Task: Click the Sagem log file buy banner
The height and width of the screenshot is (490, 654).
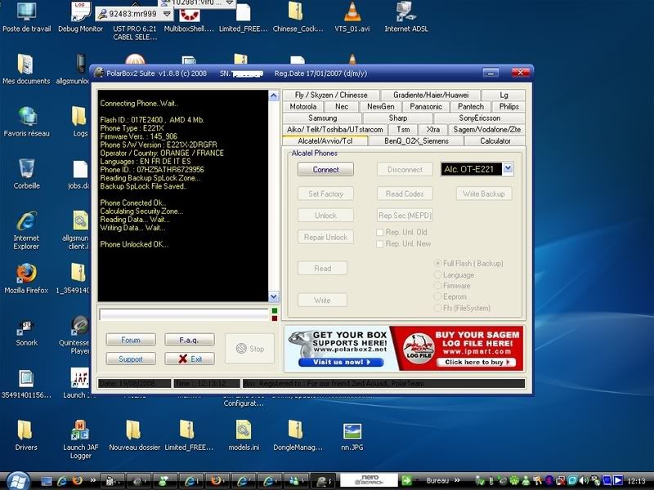Action: [x=459, y=349]
